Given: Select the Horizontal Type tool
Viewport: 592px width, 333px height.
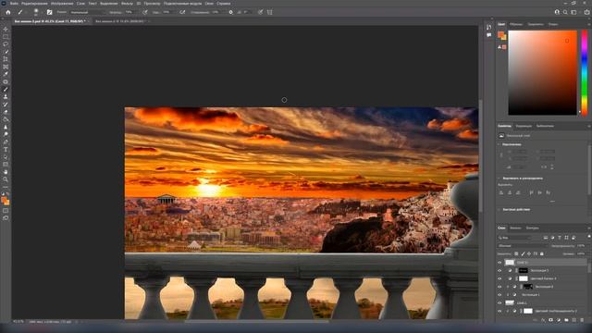Looking at the screenshot, I should coord(6,150).
